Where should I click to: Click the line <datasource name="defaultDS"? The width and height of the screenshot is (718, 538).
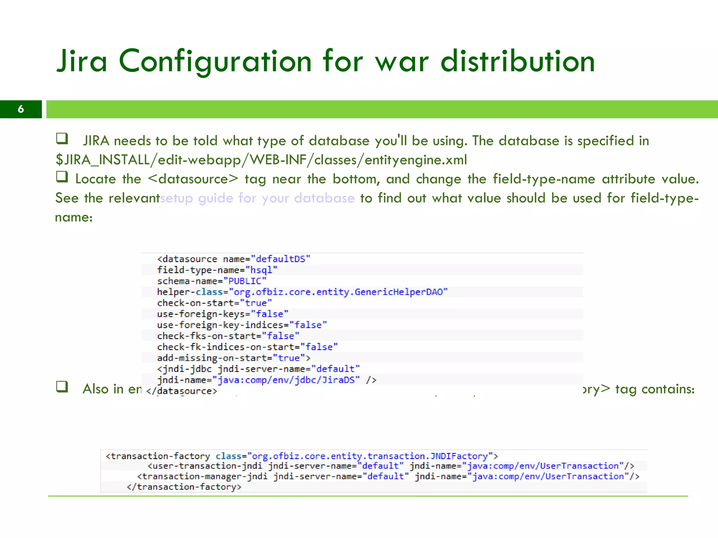pos(234,259)
